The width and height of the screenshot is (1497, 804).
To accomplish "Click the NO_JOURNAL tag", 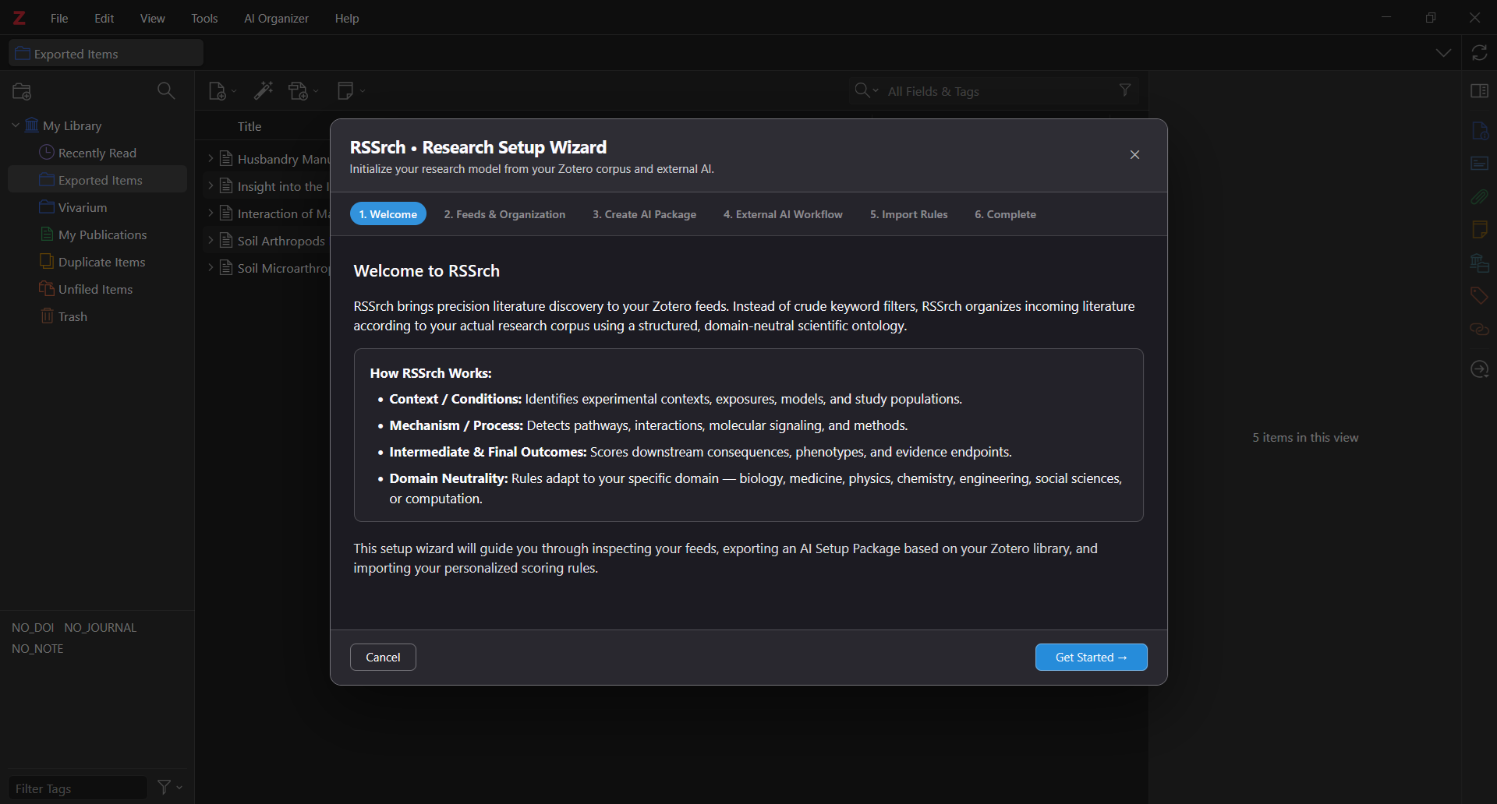I will point(100,627).
